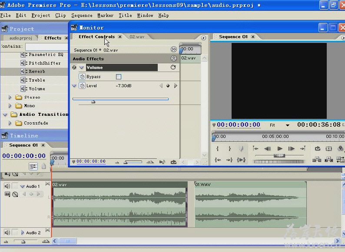Viewport: 345px width, 252px height.
Task: Click the Level value -7.30dB
Action: [123, 86]
